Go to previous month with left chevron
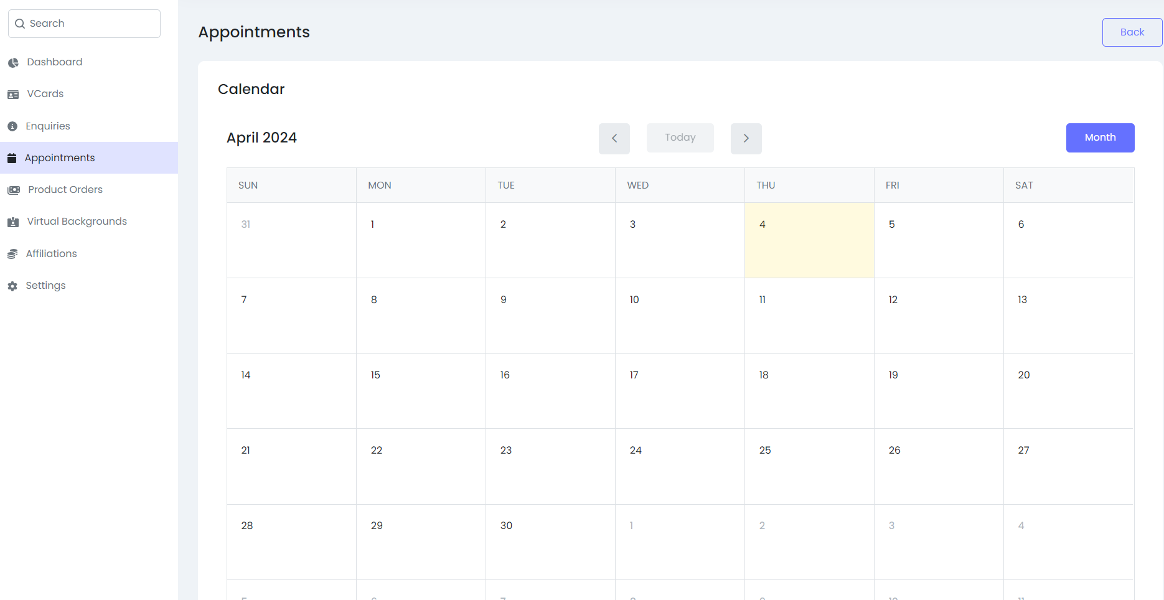This screenshot has width=1164, height=600. pyautogui.click(x=614, y=138)
